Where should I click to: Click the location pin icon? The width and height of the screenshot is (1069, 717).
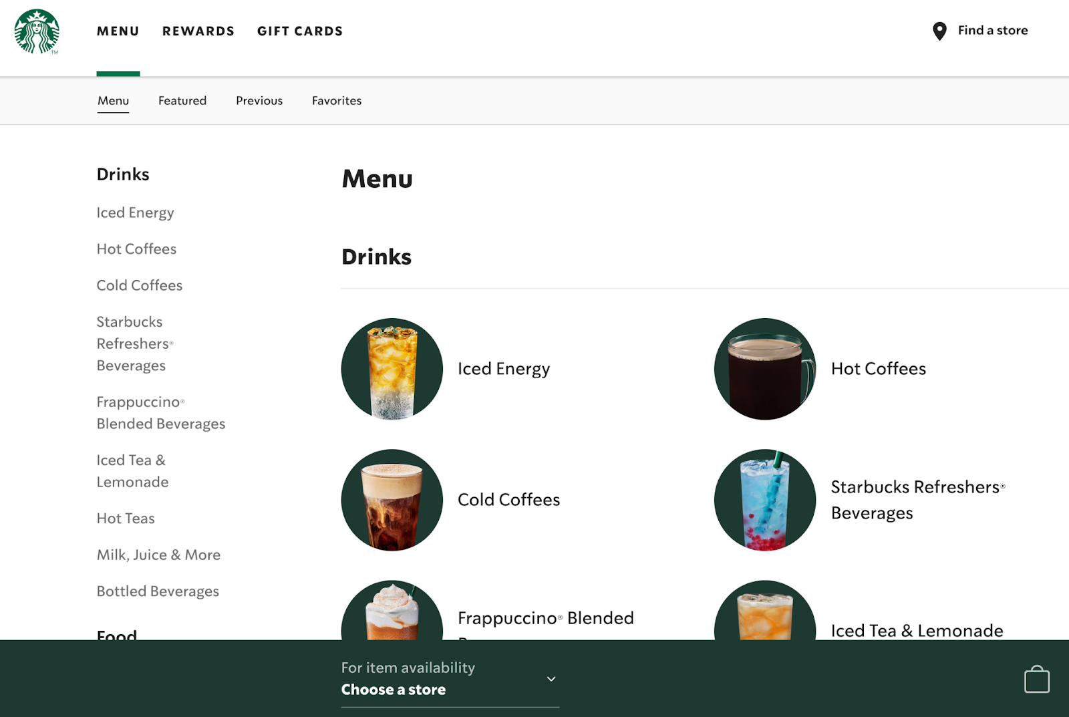tap(939, 31)
